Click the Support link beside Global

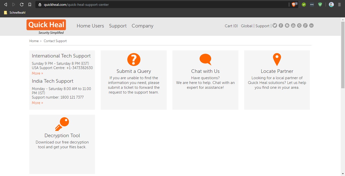point(262,26)
